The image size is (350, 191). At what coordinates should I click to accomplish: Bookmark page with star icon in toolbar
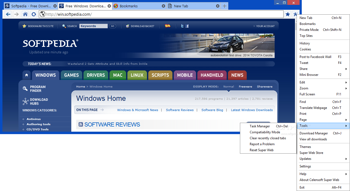point(288,14)
